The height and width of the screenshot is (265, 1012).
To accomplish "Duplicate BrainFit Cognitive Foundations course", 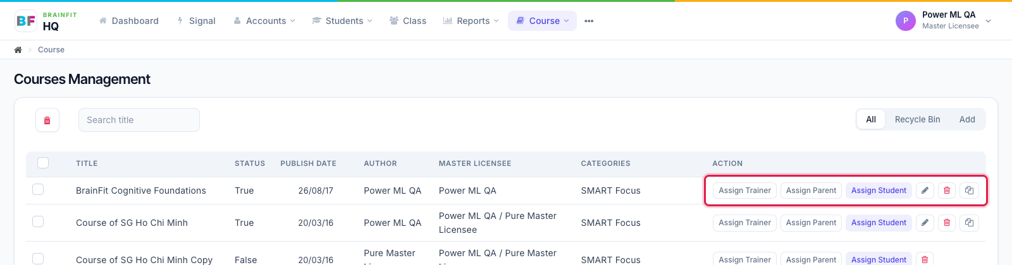I will [x=969, y=191].
